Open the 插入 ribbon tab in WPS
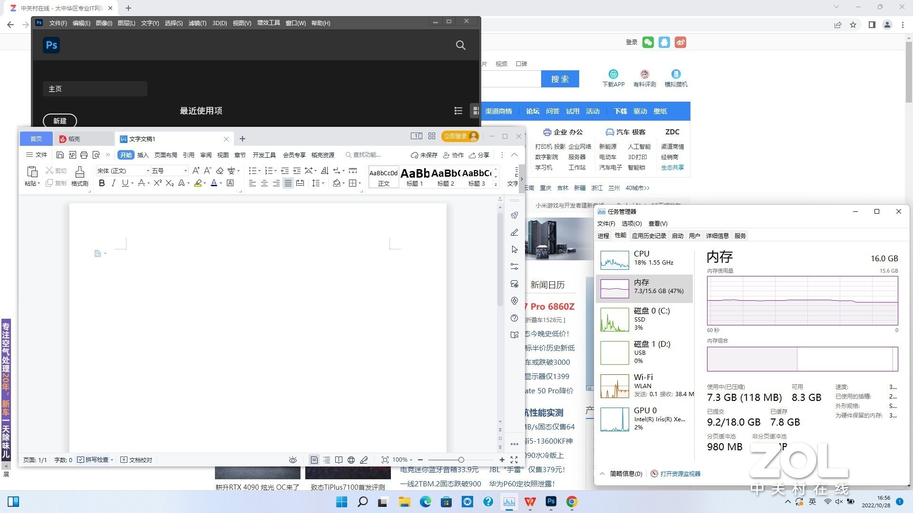Viewport: 913px width, 513px height. point(143,155)
